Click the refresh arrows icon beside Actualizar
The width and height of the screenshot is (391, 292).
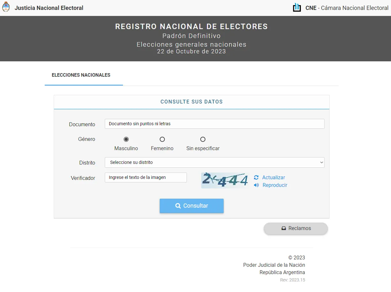pos(256,177)
